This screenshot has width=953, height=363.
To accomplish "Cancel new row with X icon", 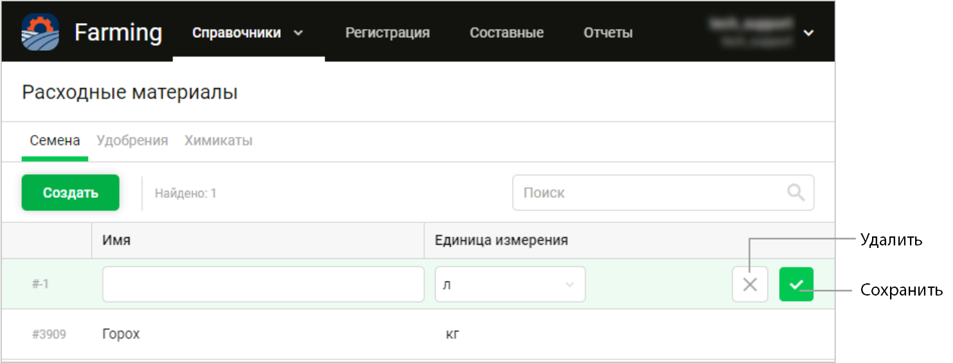I will pos(750,285).
